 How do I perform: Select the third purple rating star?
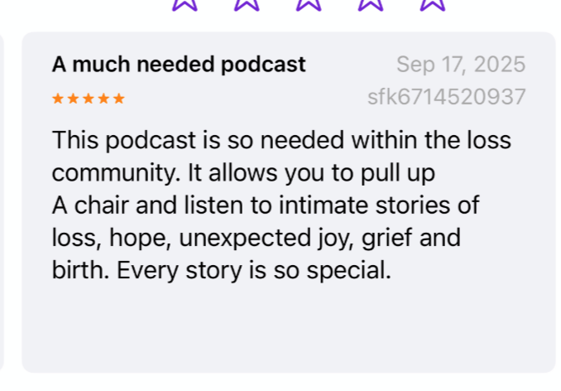(309, 4)
